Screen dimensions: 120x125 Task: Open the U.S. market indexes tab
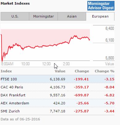point(15,16)
